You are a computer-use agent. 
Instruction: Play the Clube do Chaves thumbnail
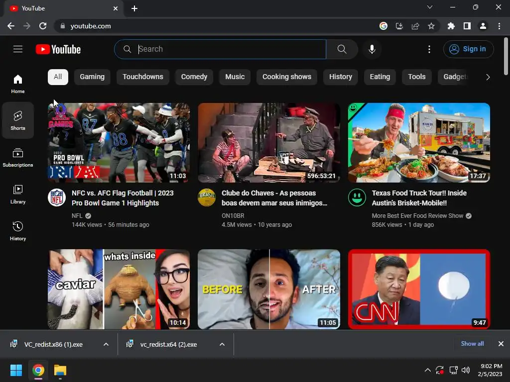pos(269,143)
